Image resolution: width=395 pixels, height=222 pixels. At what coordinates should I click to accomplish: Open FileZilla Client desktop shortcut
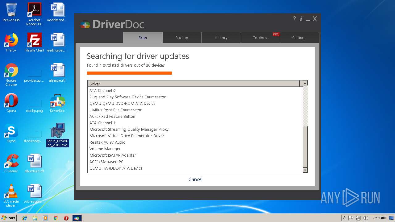pyautogui.click(x=34, y=43)
